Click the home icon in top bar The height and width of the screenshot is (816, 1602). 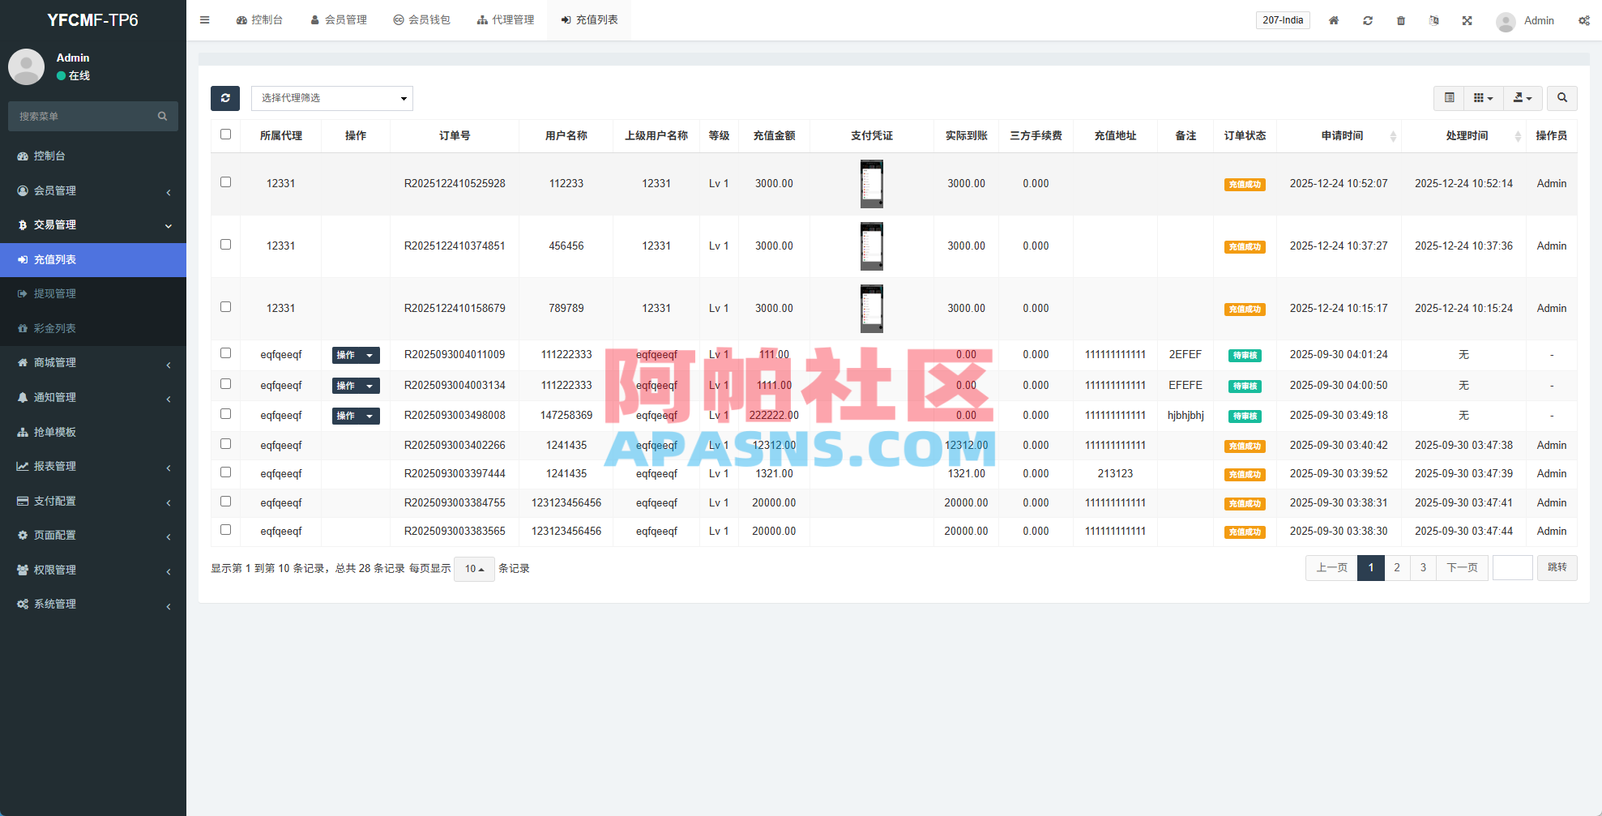[x=1334, y=20]
